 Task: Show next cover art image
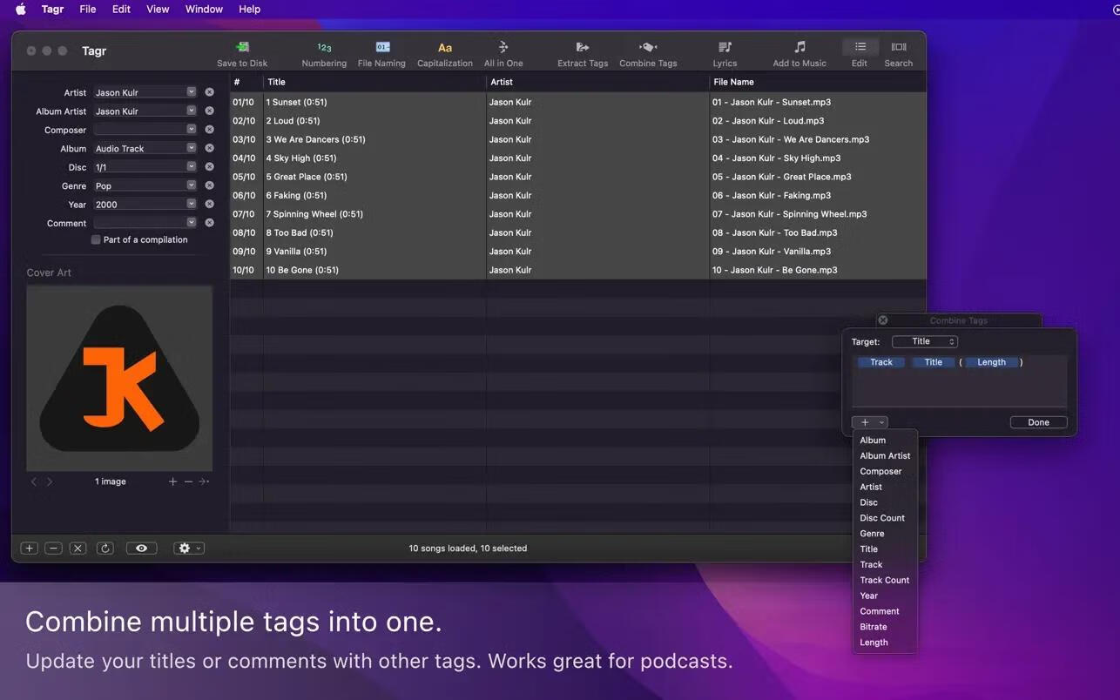[50, 481]
